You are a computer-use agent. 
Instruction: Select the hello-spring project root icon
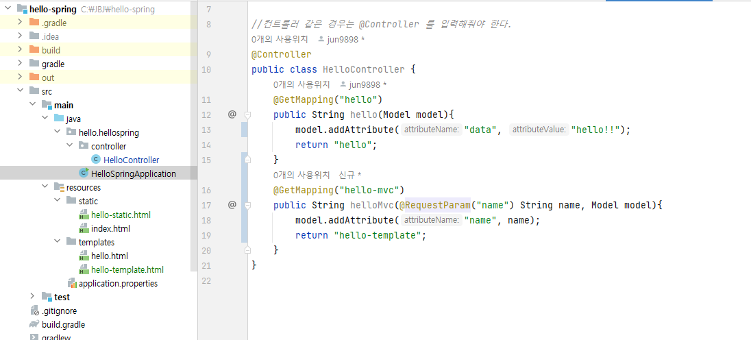[x=21, y=9]
